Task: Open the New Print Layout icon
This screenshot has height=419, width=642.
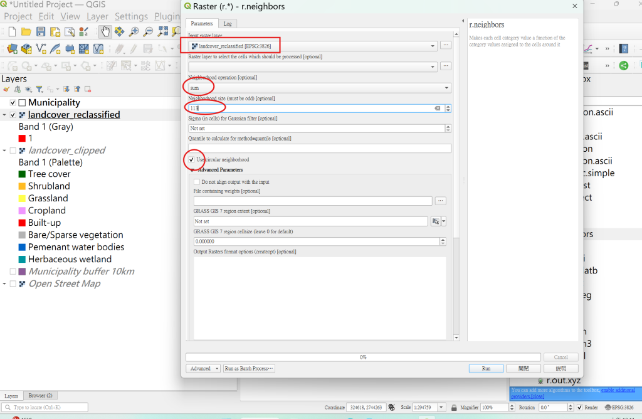Action: pyautogui.click(x=55, y=31)
